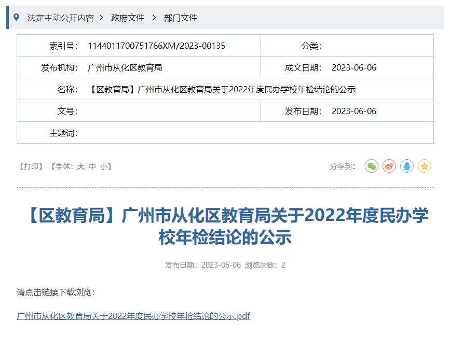This screenshot has width=450, height=348.
Task: Share the article via QQ
Action: coord(406,166)
